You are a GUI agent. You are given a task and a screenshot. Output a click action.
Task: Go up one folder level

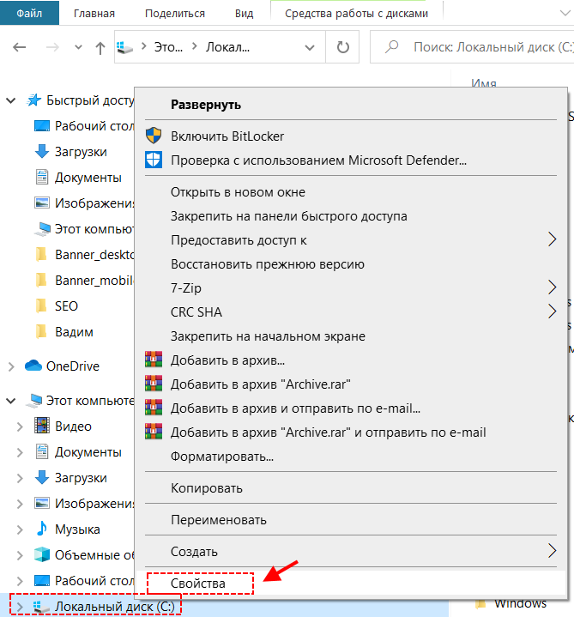point(100,48)
